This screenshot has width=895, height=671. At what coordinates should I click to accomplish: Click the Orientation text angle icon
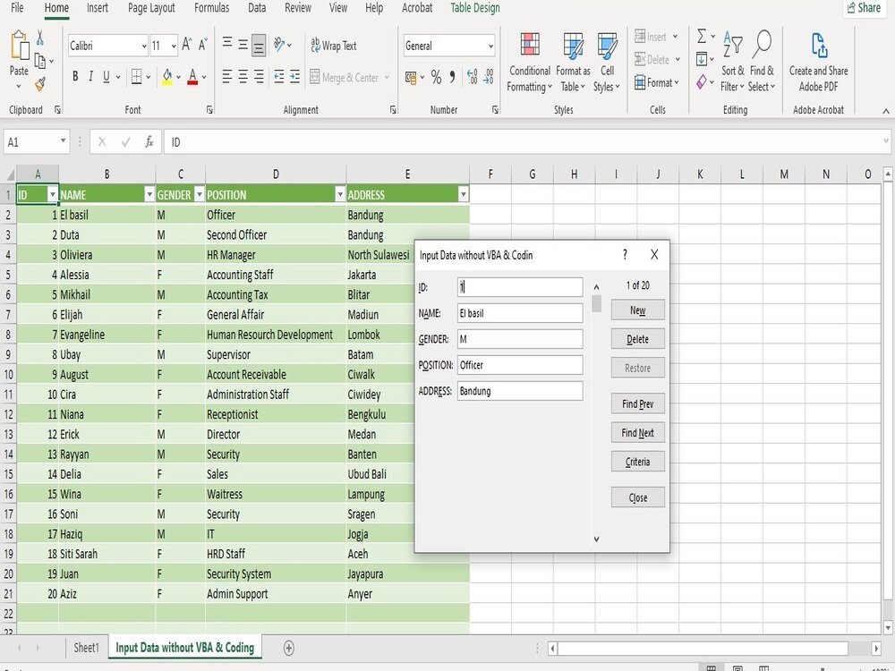click(x=278, y=45)
